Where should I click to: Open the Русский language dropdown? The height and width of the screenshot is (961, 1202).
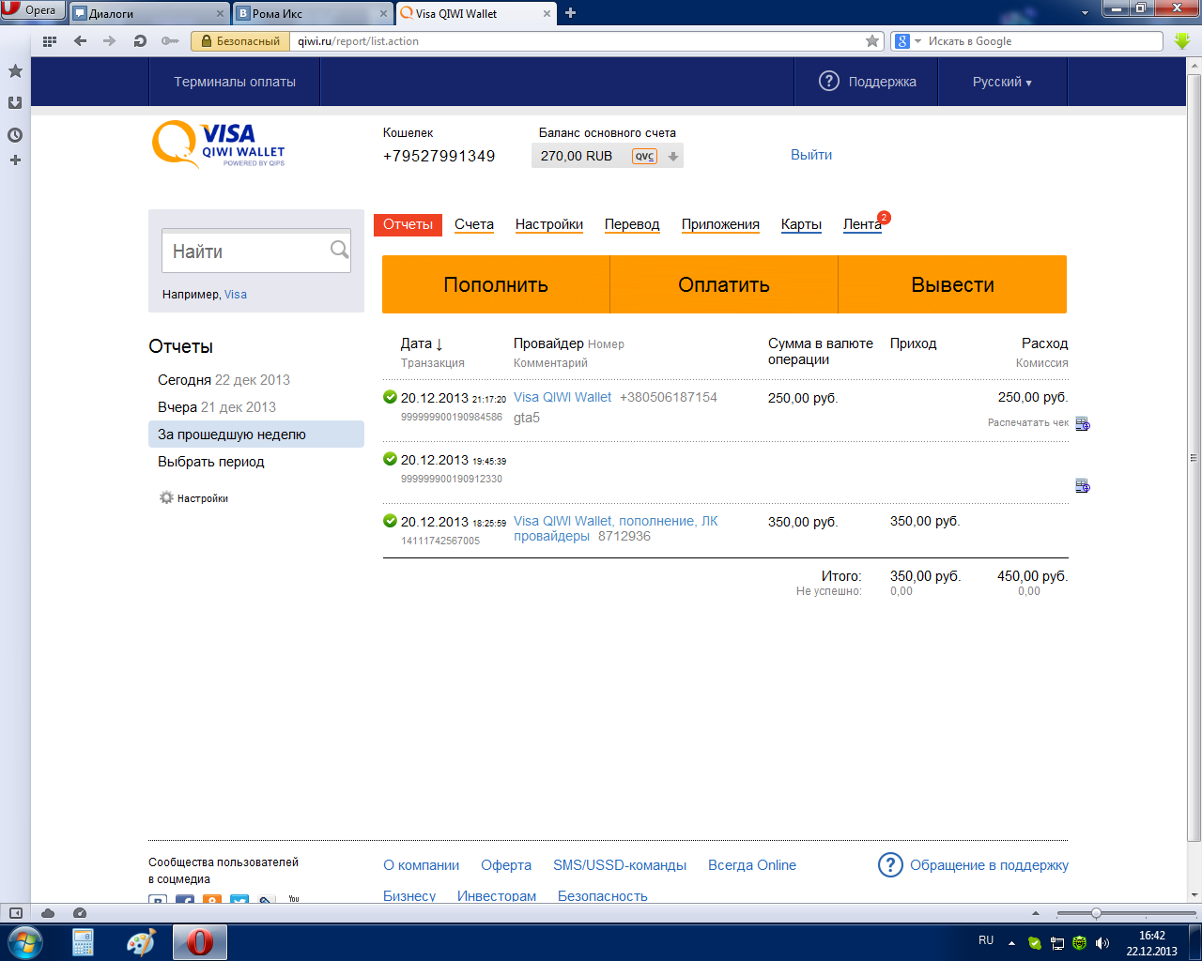click(x=1002, y=82)
